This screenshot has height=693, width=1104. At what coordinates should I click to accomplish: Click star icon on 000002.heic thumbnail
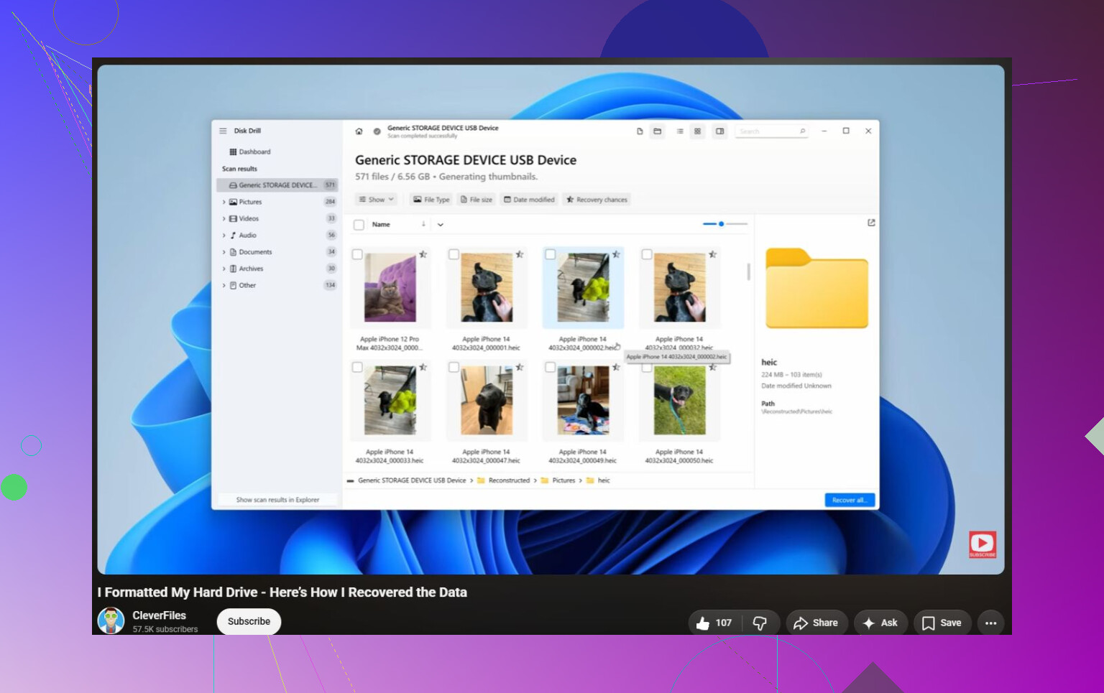click(x=616, y=254)
